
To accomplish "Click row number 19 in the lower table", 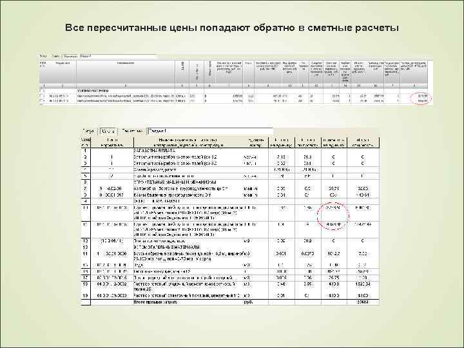I will [86, 296].
